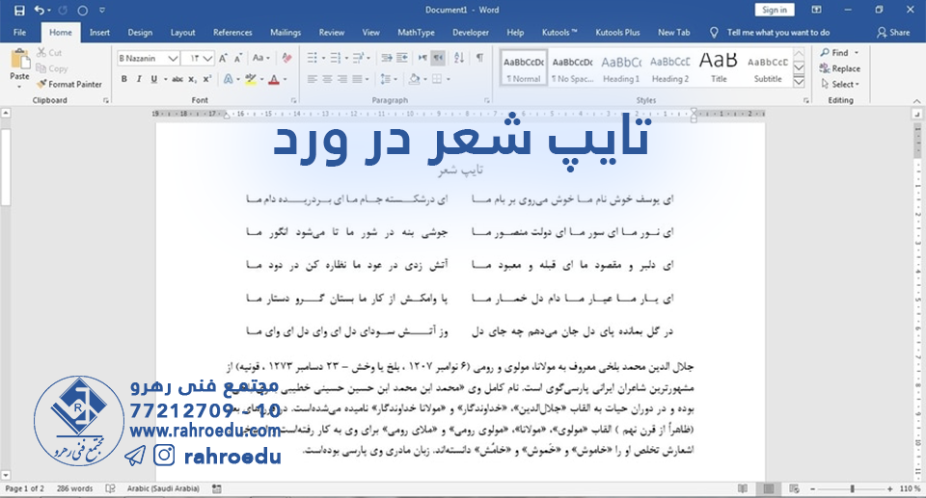Open the spelling proofing status icon
The height and width of the screenshot is (498, 926).
tap(110, 488)
